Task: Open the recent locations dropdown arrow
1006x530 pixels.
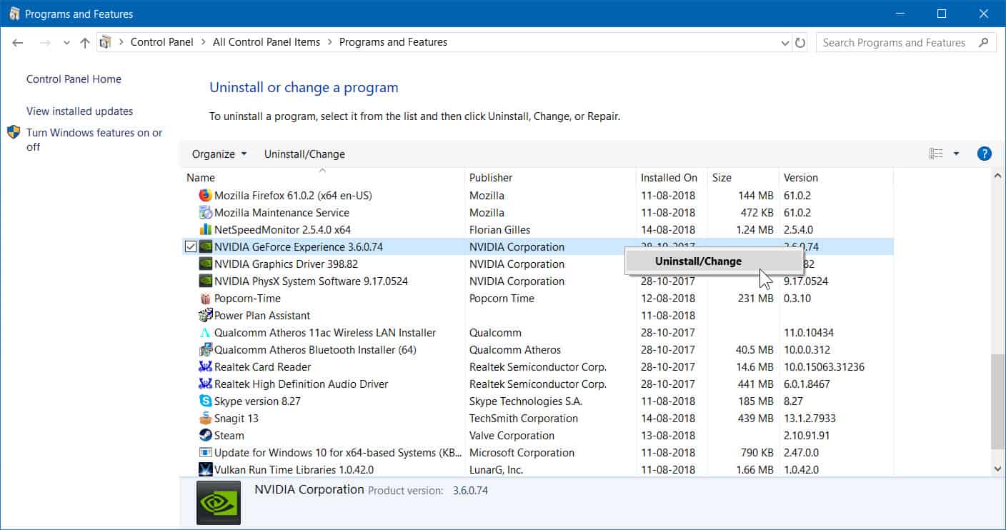Action: click(x=66, y=43)
